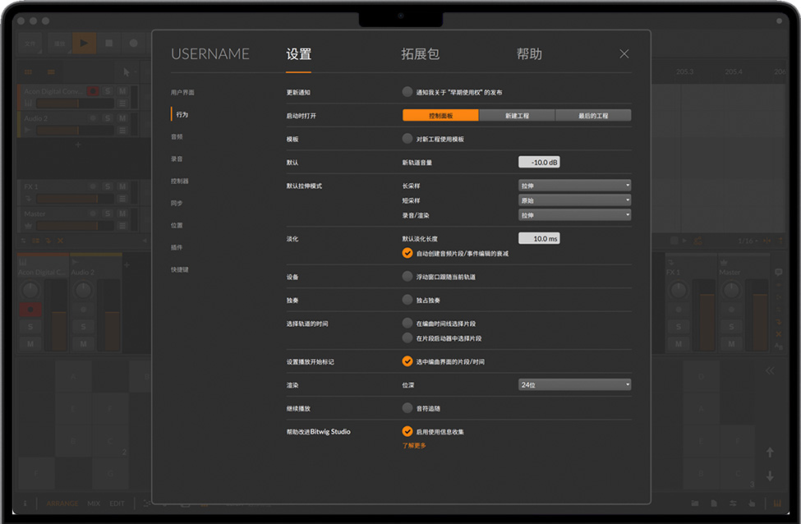Expand the 短采样 dropdown showing 原始
This screenshot has height=524, width=801.
574,200
